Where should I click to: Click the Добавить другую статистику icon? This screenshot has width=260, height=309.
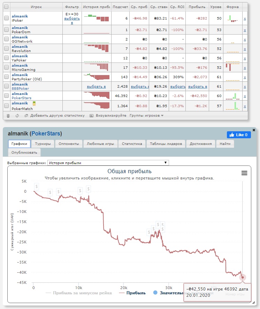(26, 116)
